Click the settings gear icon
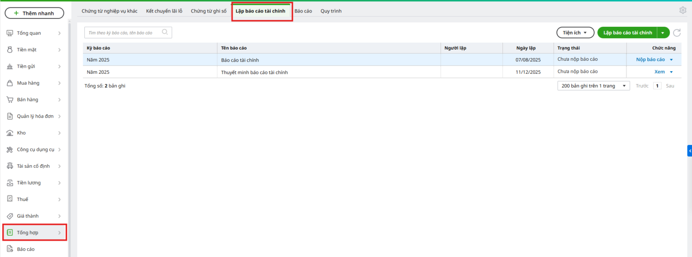The width and height of the screenshot is (692, 257). pyautogui.click(x=682, y=10)
